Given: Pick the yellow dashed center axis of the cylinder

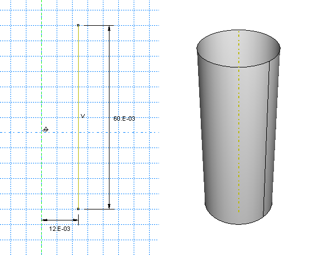Looking at the screenshot, I should 239,121.
